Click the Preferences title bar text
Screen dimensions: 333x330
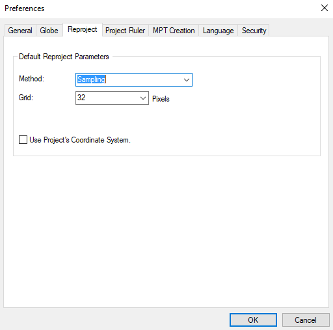tap(24, 8)
